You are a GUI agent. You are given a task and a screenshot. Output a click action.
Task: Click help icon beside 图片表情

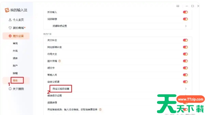pos(59,61)
